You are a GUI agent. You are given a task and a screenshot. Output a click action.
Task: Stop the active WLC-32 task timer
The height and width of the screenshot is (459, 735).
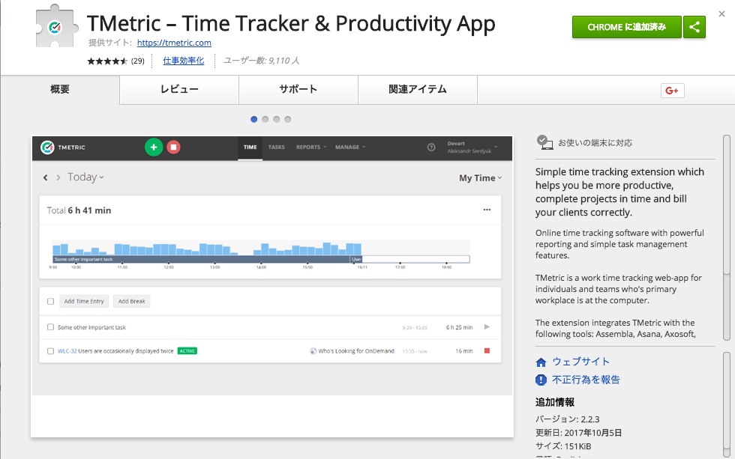click(487, 351)
